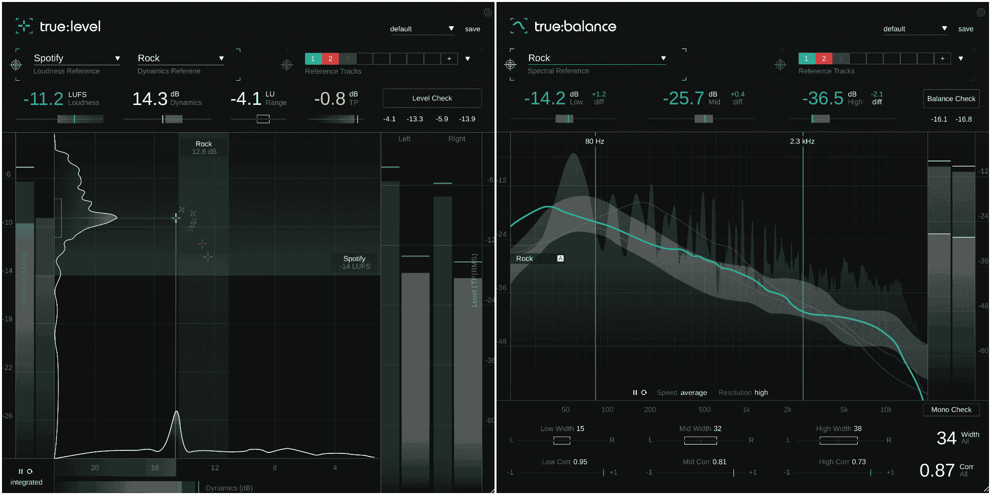This screenshot has height=495, width=991.
Task: Click the target icon beside Loudness Reference
Action: pos(16,65)
